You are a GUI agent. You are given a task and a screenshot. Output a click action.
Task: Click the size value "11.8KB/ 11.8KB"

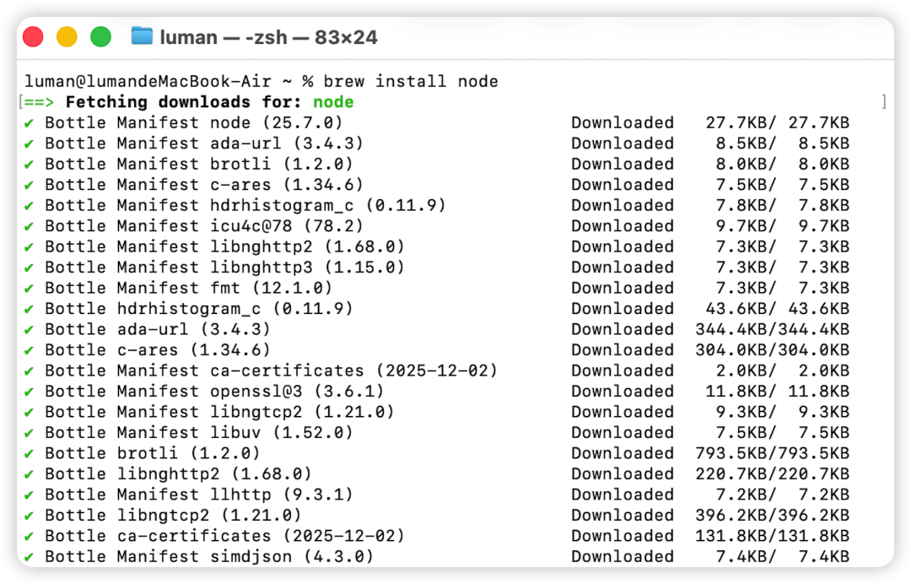[778, 391]
